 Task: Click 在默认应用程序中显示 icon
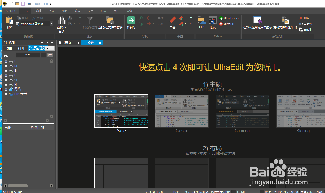pos(257,20)
